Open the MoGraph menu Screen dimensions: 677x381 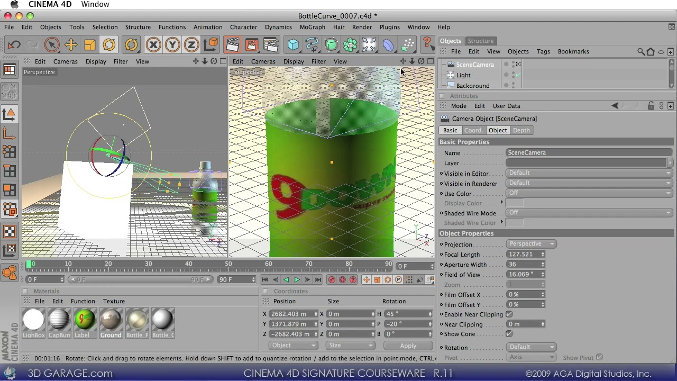click(313, 27)
